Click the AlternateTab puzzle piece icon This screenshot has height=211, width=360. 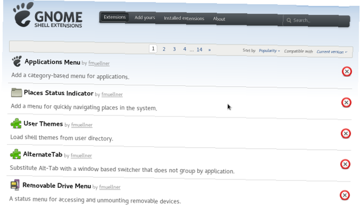[15, 154]
